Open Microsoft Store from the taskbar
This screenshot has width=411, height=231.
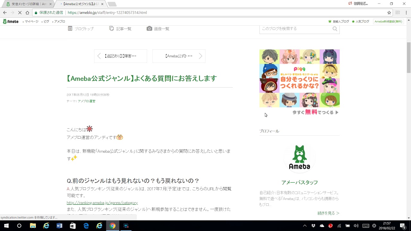click(x=73, y=226)
